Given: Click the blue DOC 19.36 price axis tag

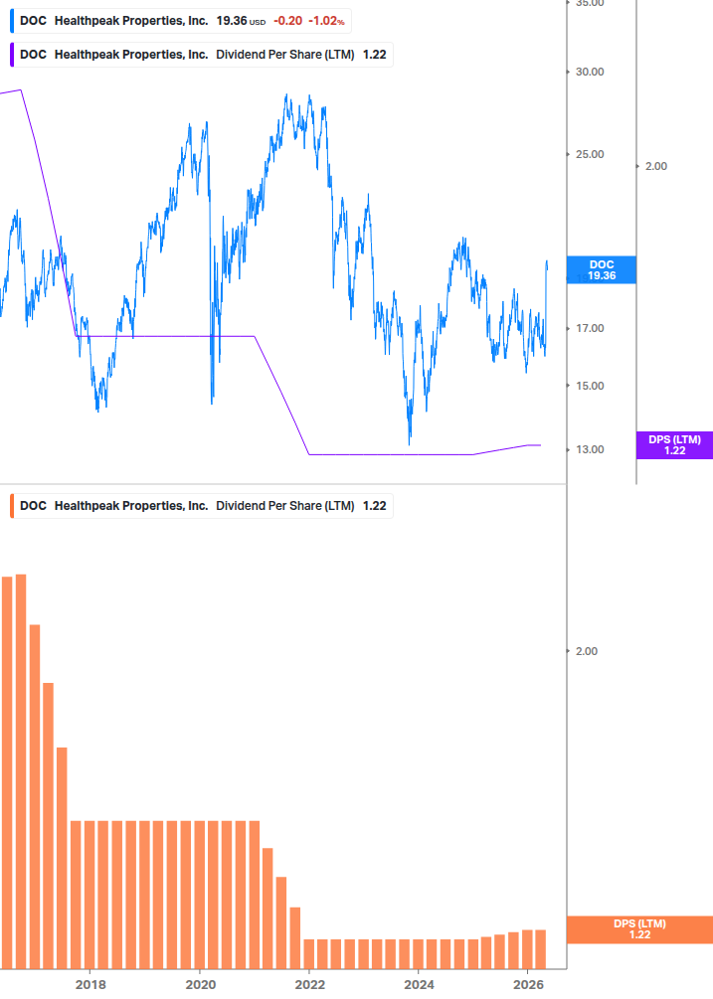Looking at the screenshot, I should 602,270.
